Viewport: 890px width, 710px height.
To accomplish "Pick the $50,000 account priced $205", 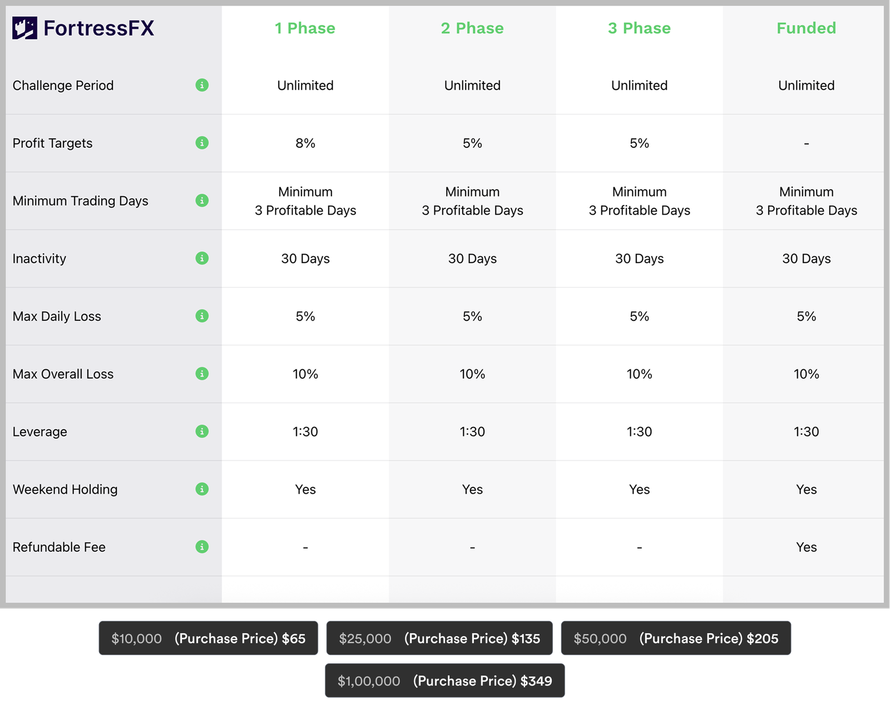I will pyautogui.click(x=676, y=638).
